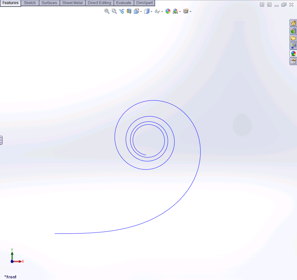Click the Zoom to Fit magnifier icon
The height and width of the screenshot is (280, 297).
pyautogui.click(x=107, y=11)
